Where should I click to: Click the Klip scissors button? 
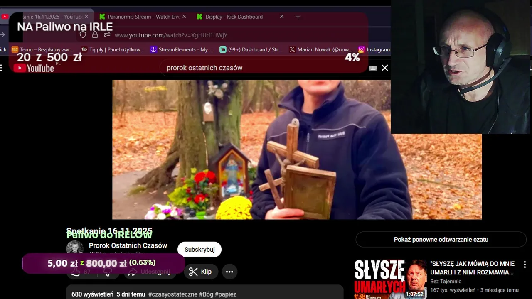[x=201, y=272]
